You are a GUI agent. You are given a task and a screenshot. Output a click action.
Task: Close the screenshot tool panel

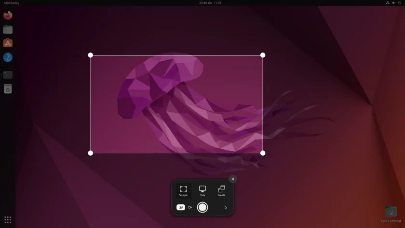coord(233,179)
